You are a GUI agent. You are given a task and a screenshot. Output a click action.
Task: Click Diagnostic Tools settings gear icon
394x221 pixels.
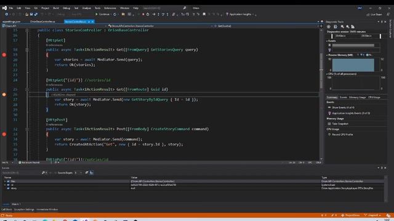coord(328,26)
